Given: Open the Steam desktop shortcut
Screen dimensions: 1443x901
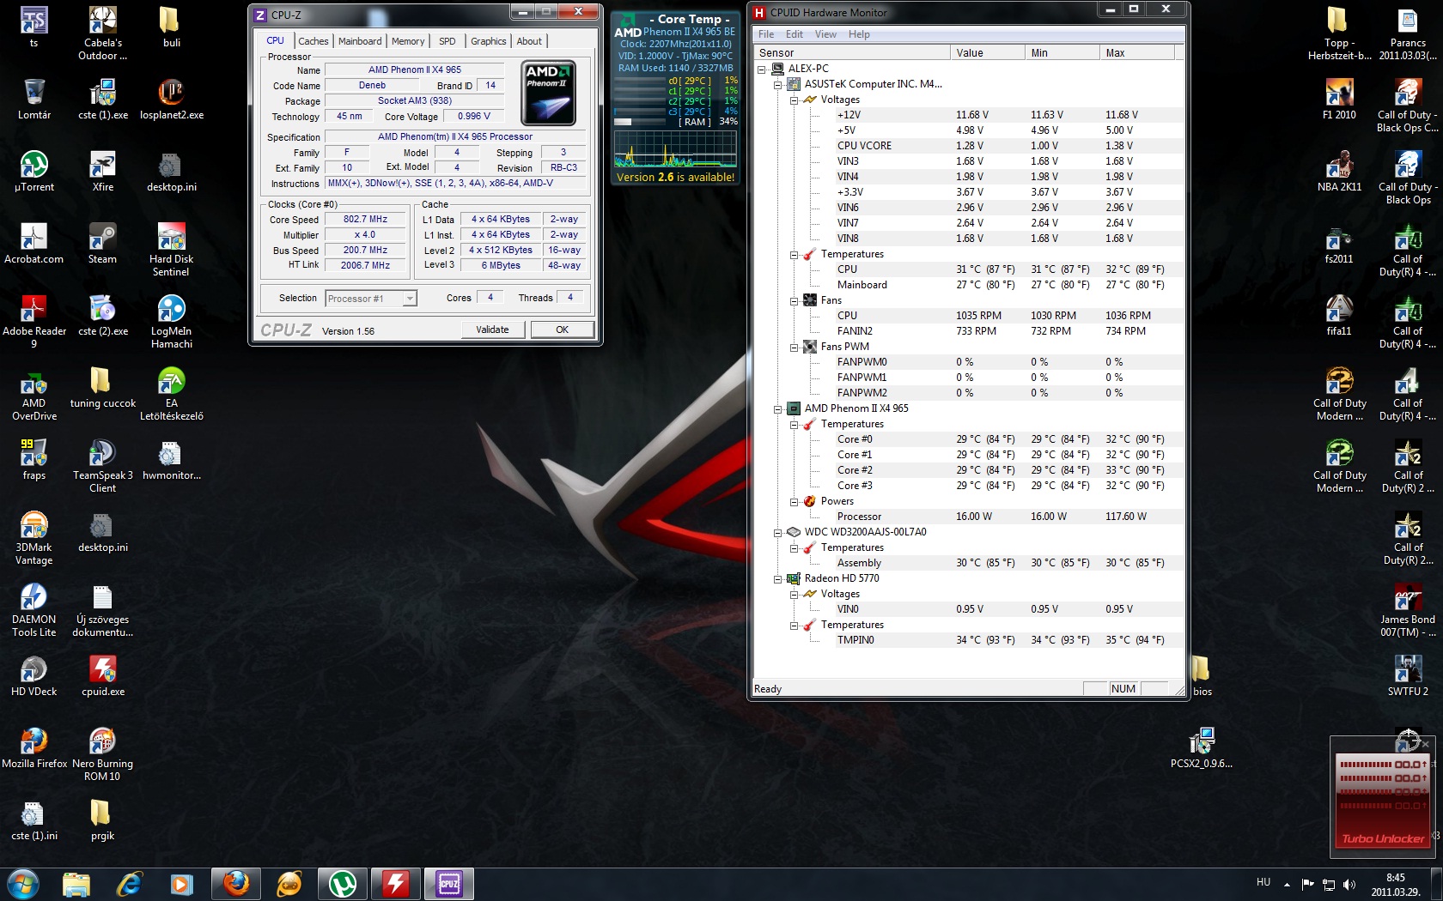Looking at the screenshot, I should point(102,244).
